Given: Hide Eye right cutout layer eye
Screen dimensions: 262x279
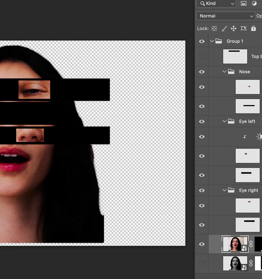Looking at the screenshot, I should click(202, 205).
